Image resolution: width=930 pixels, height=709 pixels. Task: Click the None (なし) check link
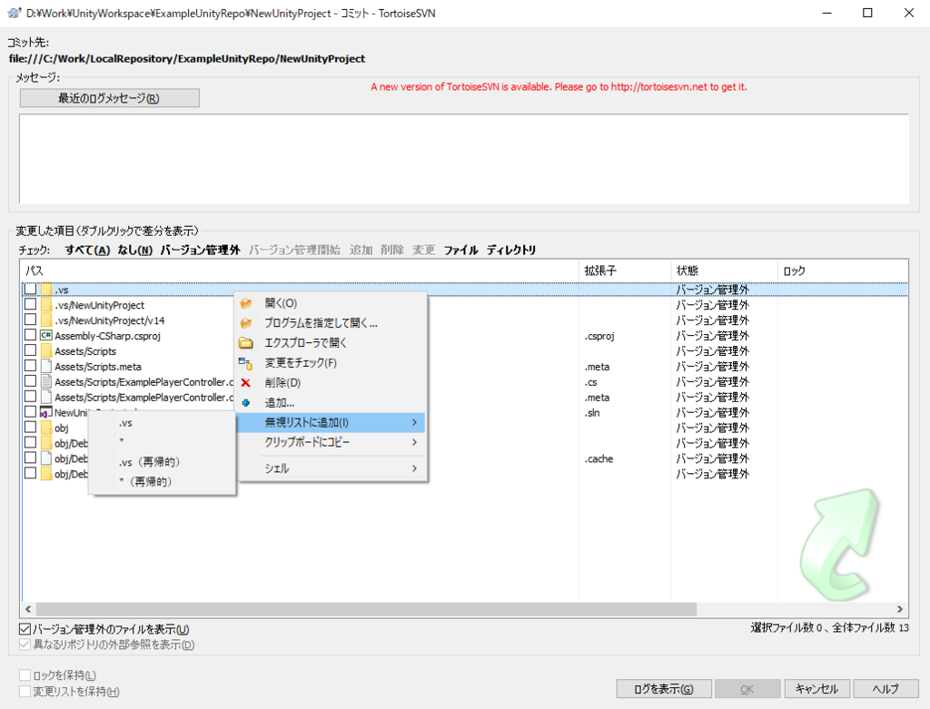click(x=135, y=251)
